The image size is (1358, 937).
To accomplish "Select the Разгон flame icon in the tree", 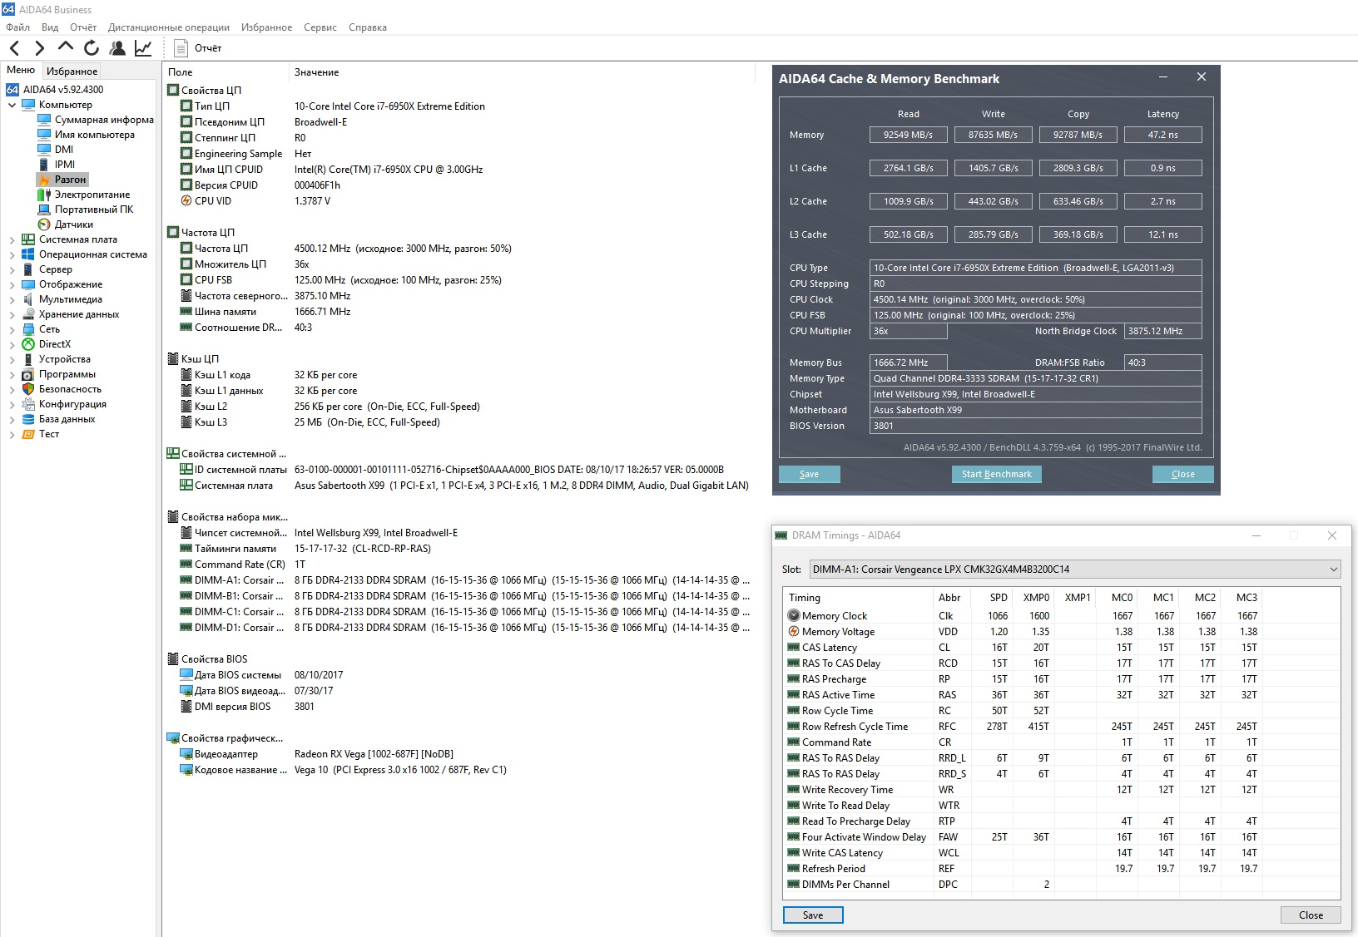I will click(44, 180).
